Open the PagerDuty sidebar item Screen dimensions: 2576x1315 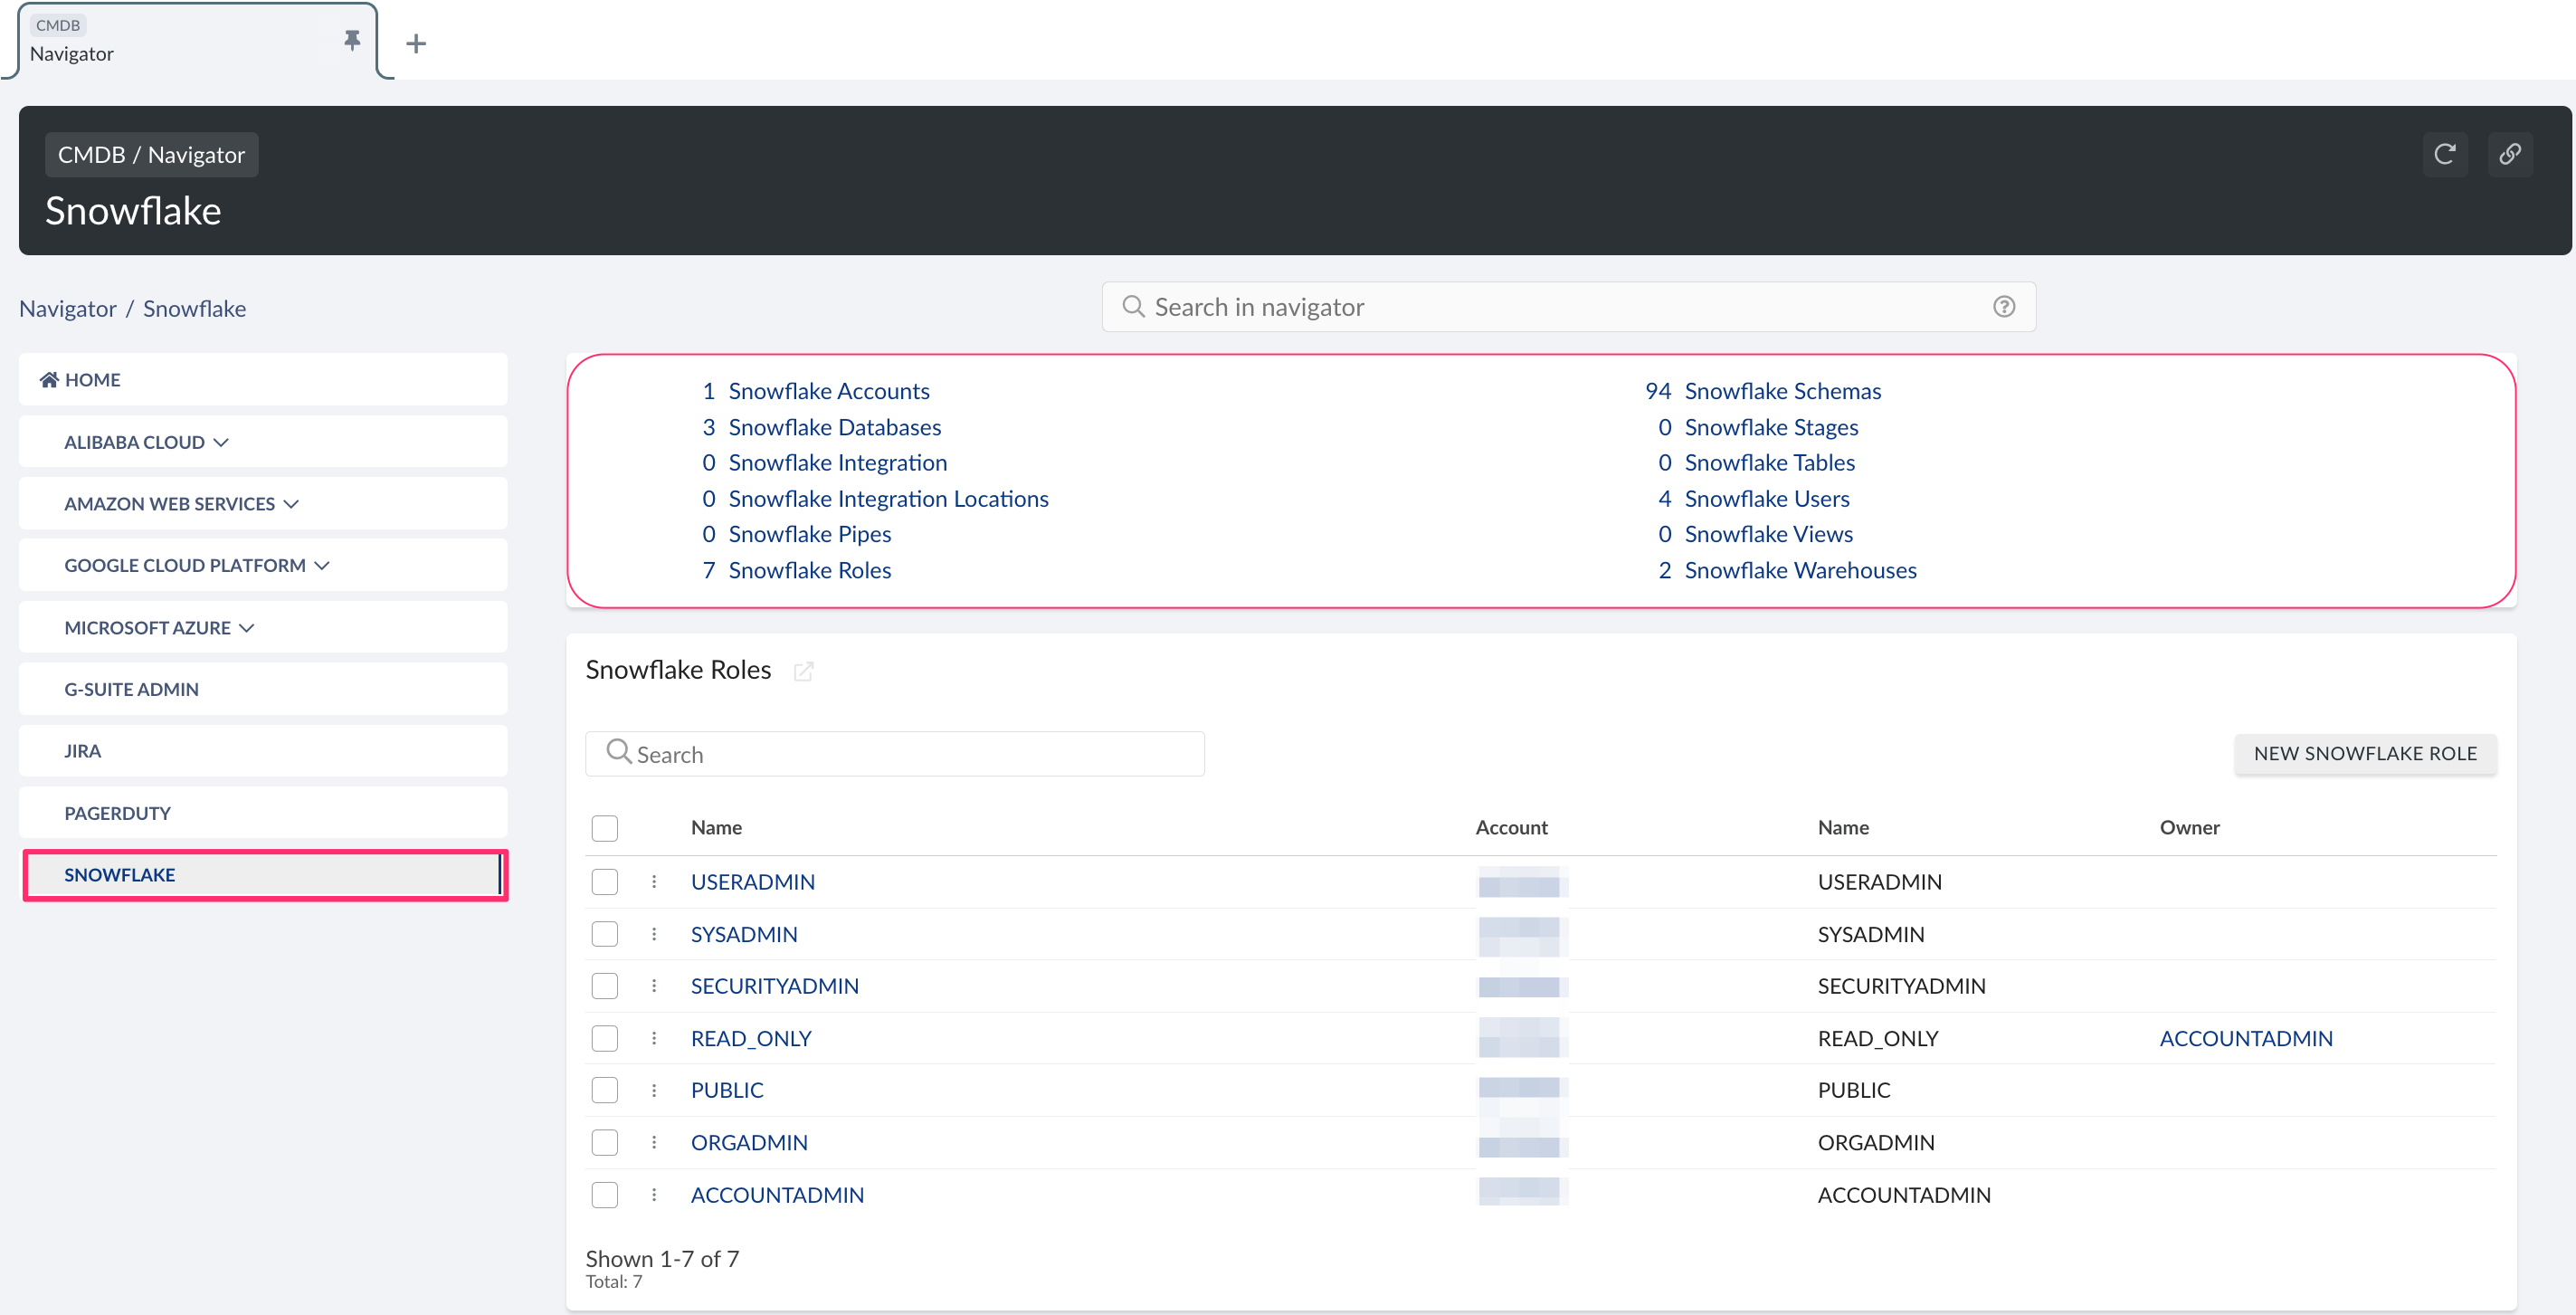coord(117,813)
